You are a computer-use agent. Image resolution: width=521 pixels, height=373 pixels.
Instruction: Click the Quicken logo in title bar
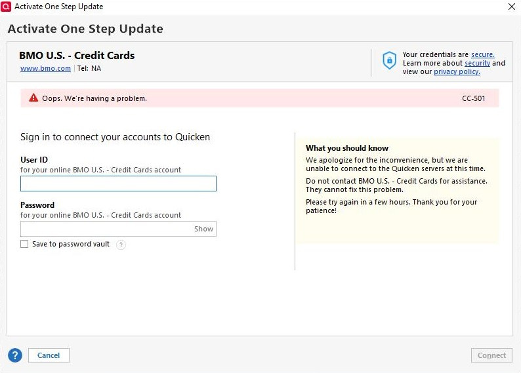(x=6, y=7)
